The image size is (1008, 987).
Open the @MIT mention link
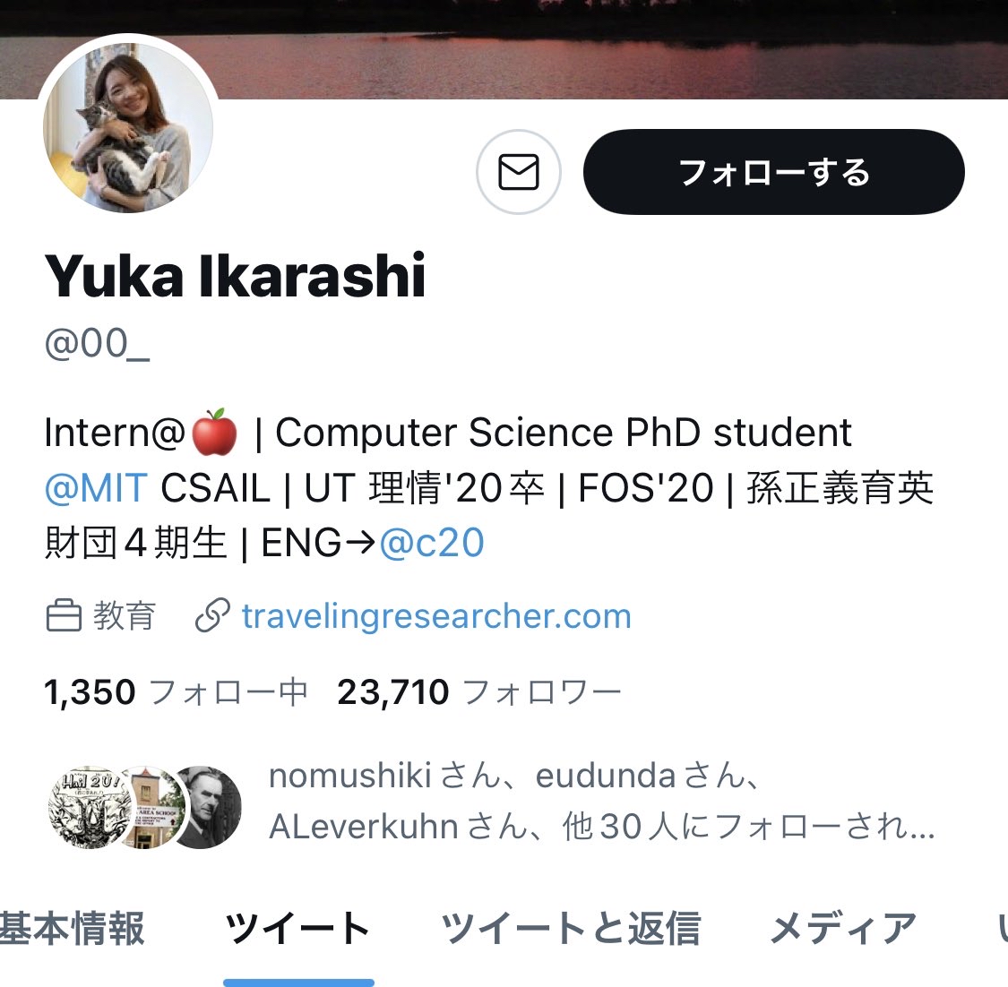[x=97, y=488]
